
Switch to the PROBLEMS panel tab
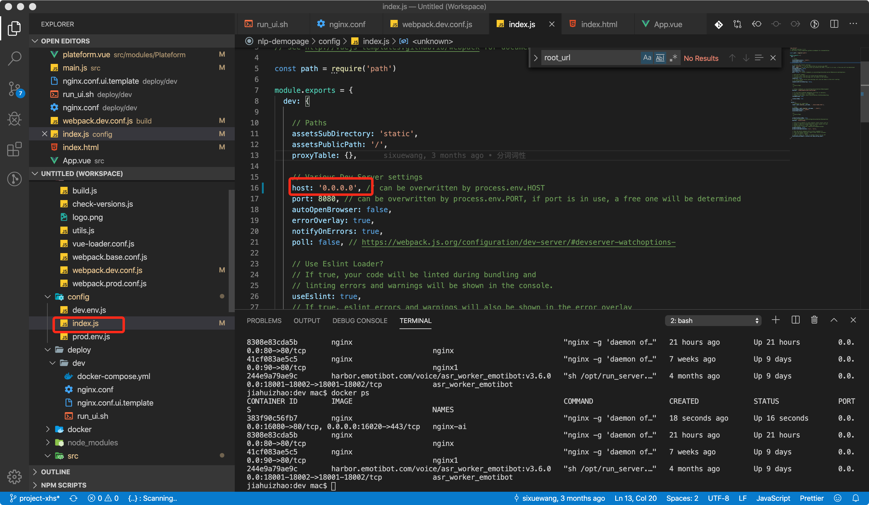pos(264,321)
